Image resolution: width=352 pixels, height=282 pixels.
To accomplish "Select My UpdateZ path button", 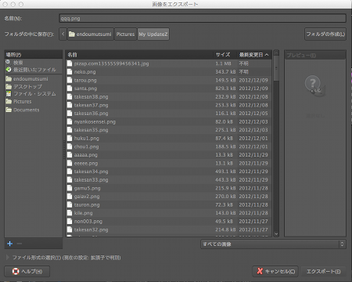I will click(x=153, y=34).
